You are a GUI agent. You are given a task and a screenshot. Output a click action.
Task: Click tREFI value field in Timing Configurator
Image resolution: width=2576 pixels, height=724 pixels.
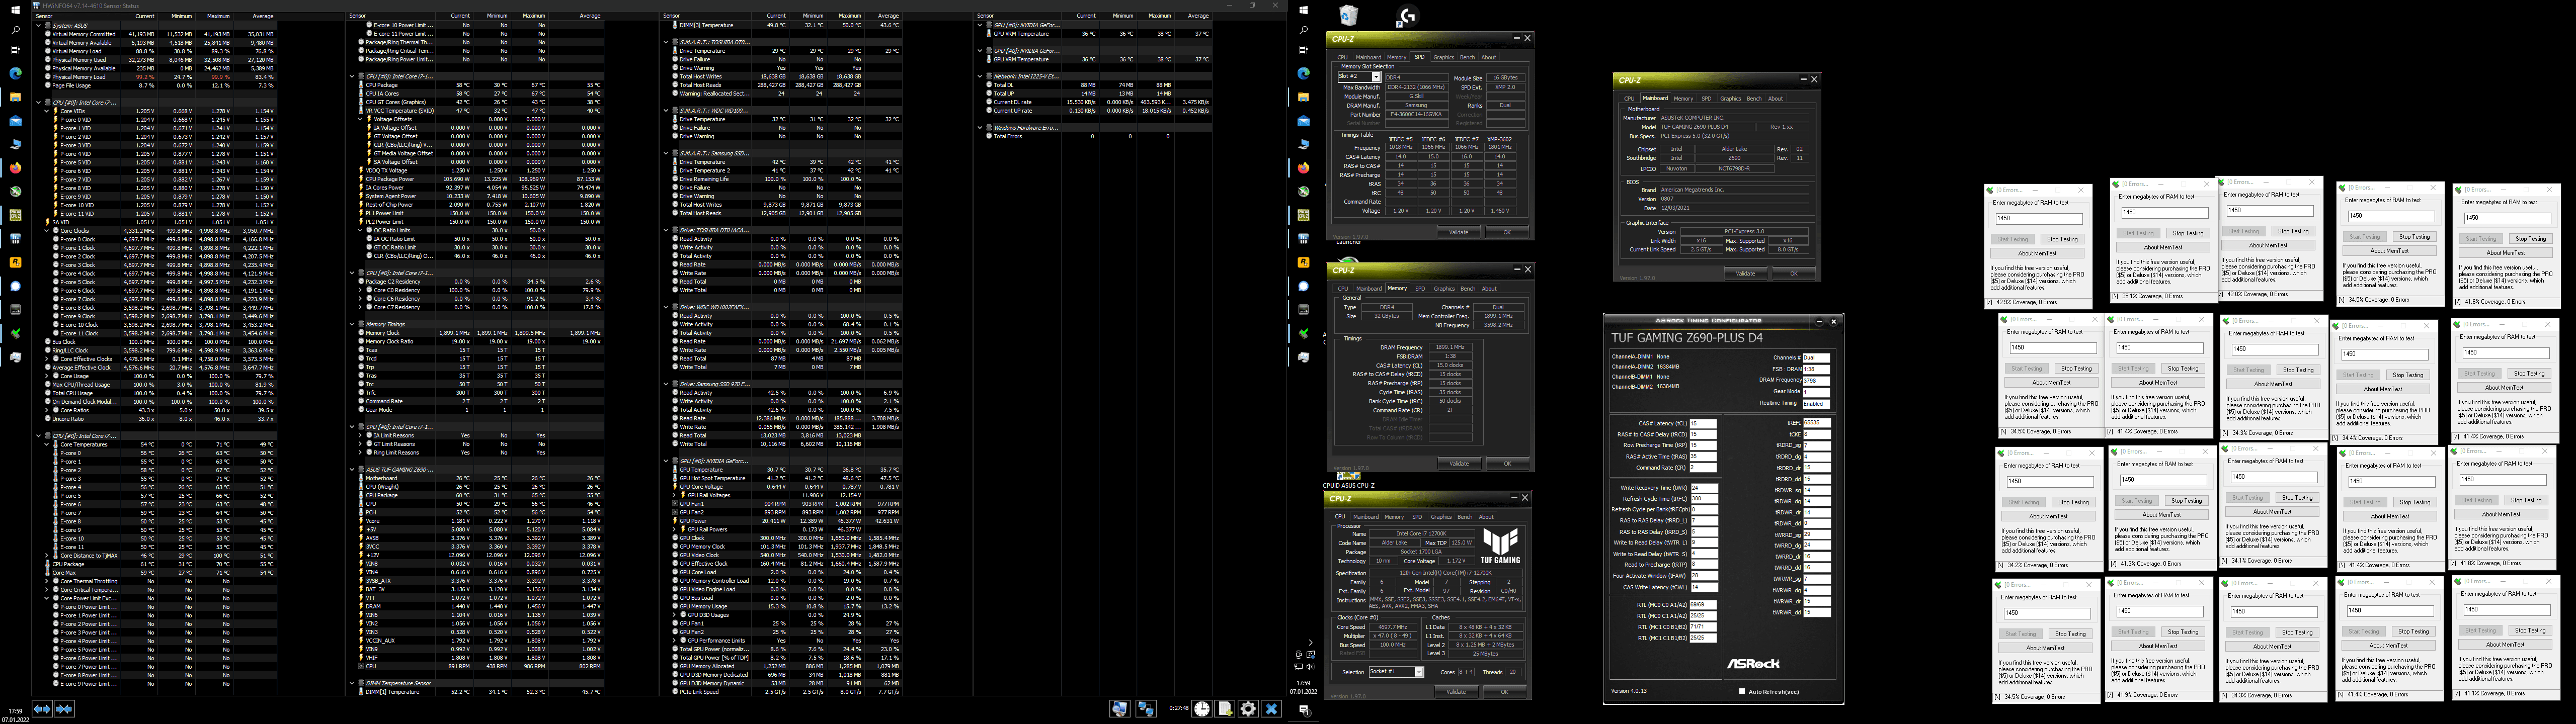coord(1817,423)
